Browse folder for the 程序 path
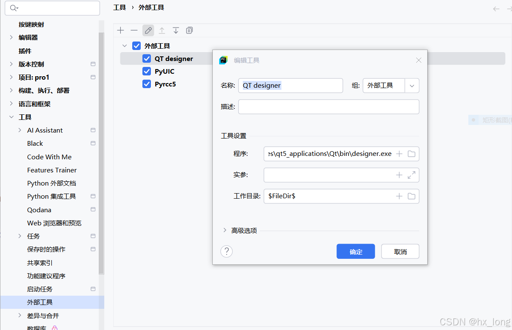This screenshot has height=330, width=512. pos(412,154)
